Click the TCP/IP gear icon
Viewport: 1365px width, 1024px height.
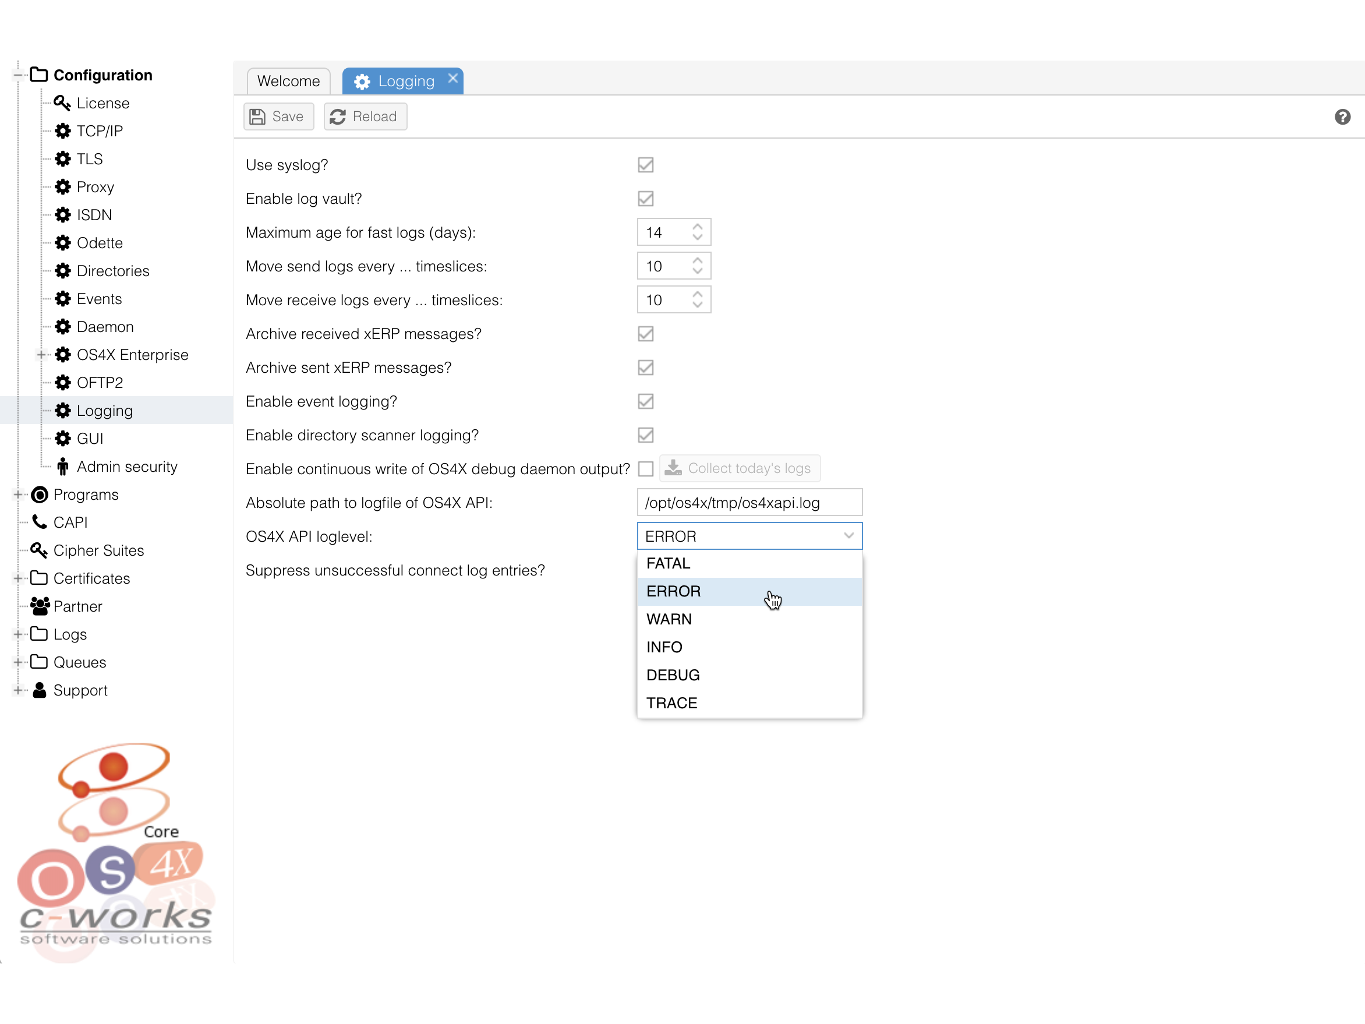62,131
